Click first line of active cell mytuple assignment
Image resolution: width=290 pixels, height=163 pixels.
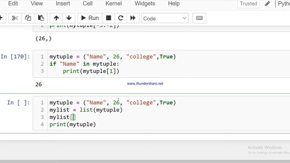[113, 103]
